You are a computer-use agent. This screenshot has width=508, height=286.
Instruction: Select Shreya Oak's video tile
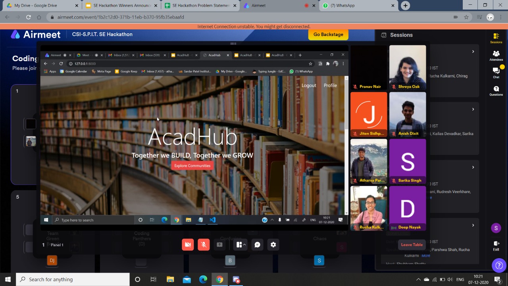[408, 68]
